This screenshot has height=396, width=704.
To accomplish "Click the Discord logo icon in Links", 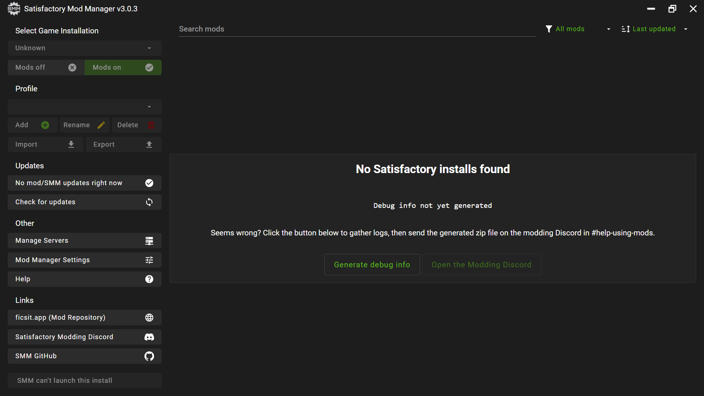I will (x=149, y=337).
